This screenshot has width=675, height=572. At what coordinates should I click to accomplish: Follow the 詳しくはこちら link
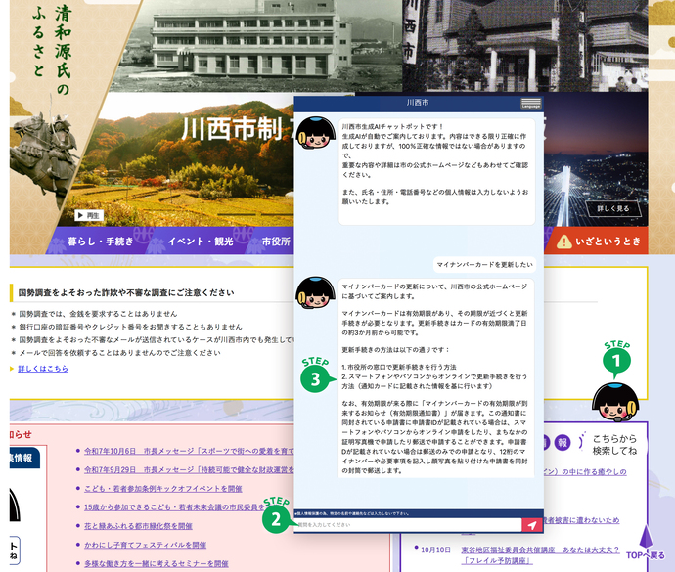43,369
